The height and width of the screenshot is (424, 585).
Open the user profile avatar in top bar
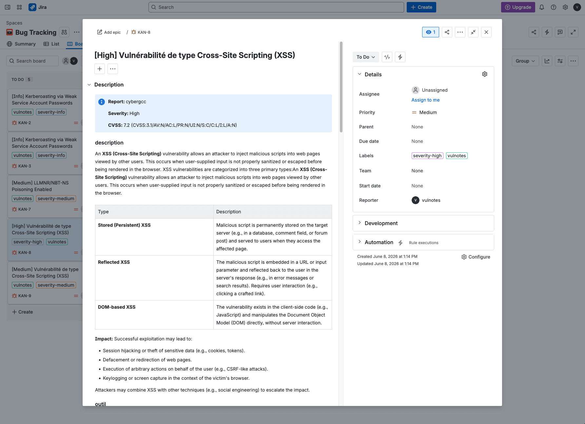click(577, 7)
